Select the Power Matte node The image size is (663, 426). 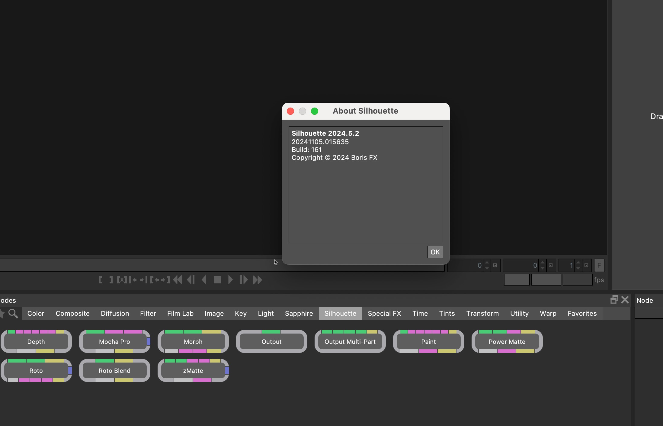tap(507, 341)
